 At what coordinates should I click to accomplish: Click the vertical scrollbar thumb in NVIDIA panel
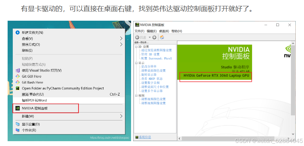click(293, 80)
